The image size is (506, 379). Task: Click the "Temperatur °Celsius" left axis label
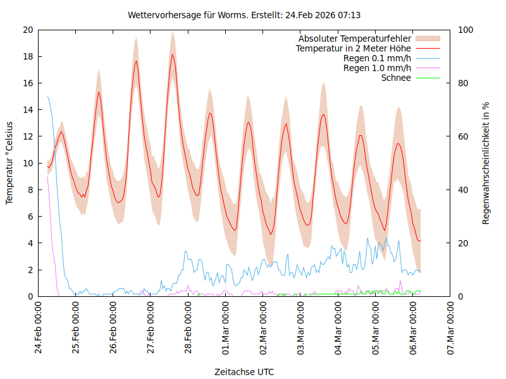point(9,163)
